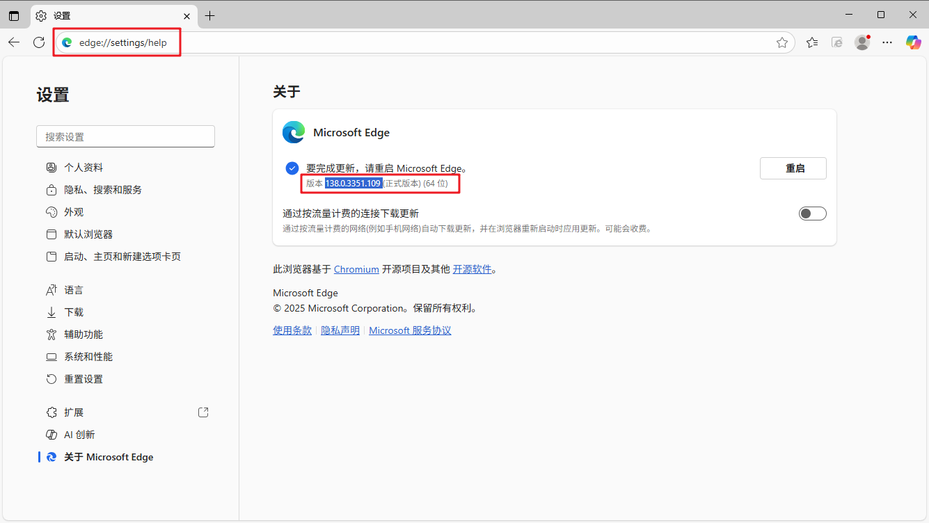Click the 搜索设置 search box

click(x=125, y=136)
